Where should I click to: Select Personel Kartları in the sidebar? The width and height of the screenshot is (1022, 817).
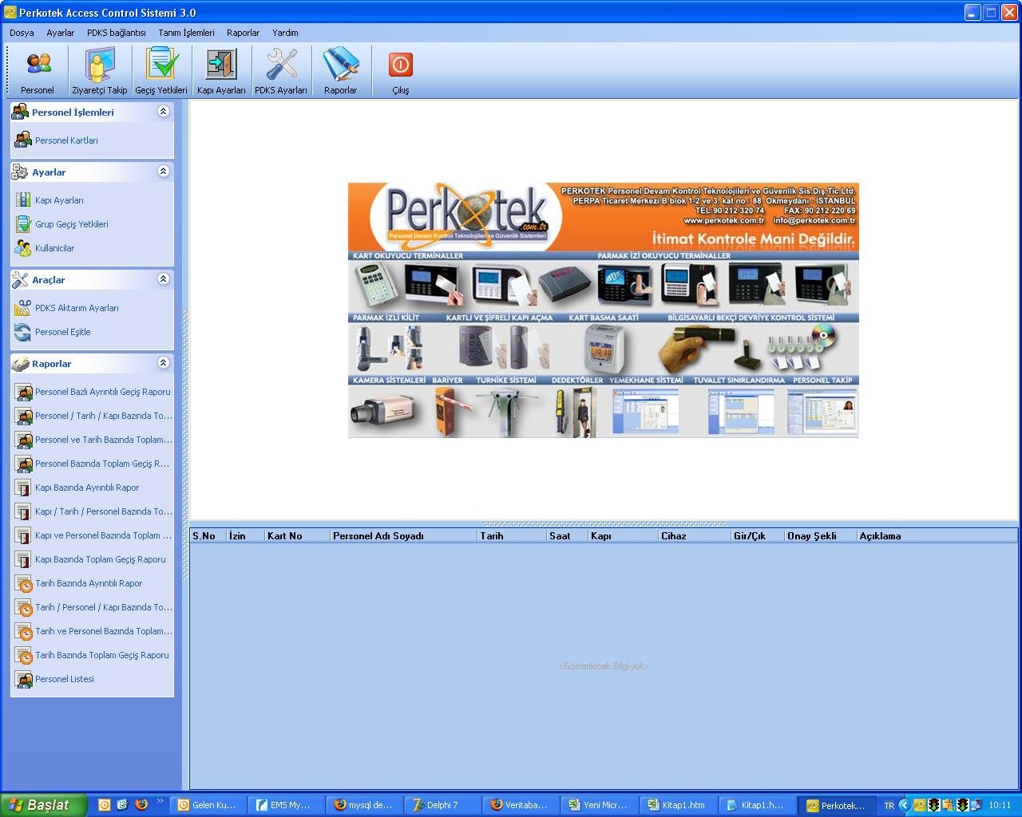click(x=63, y=140)
